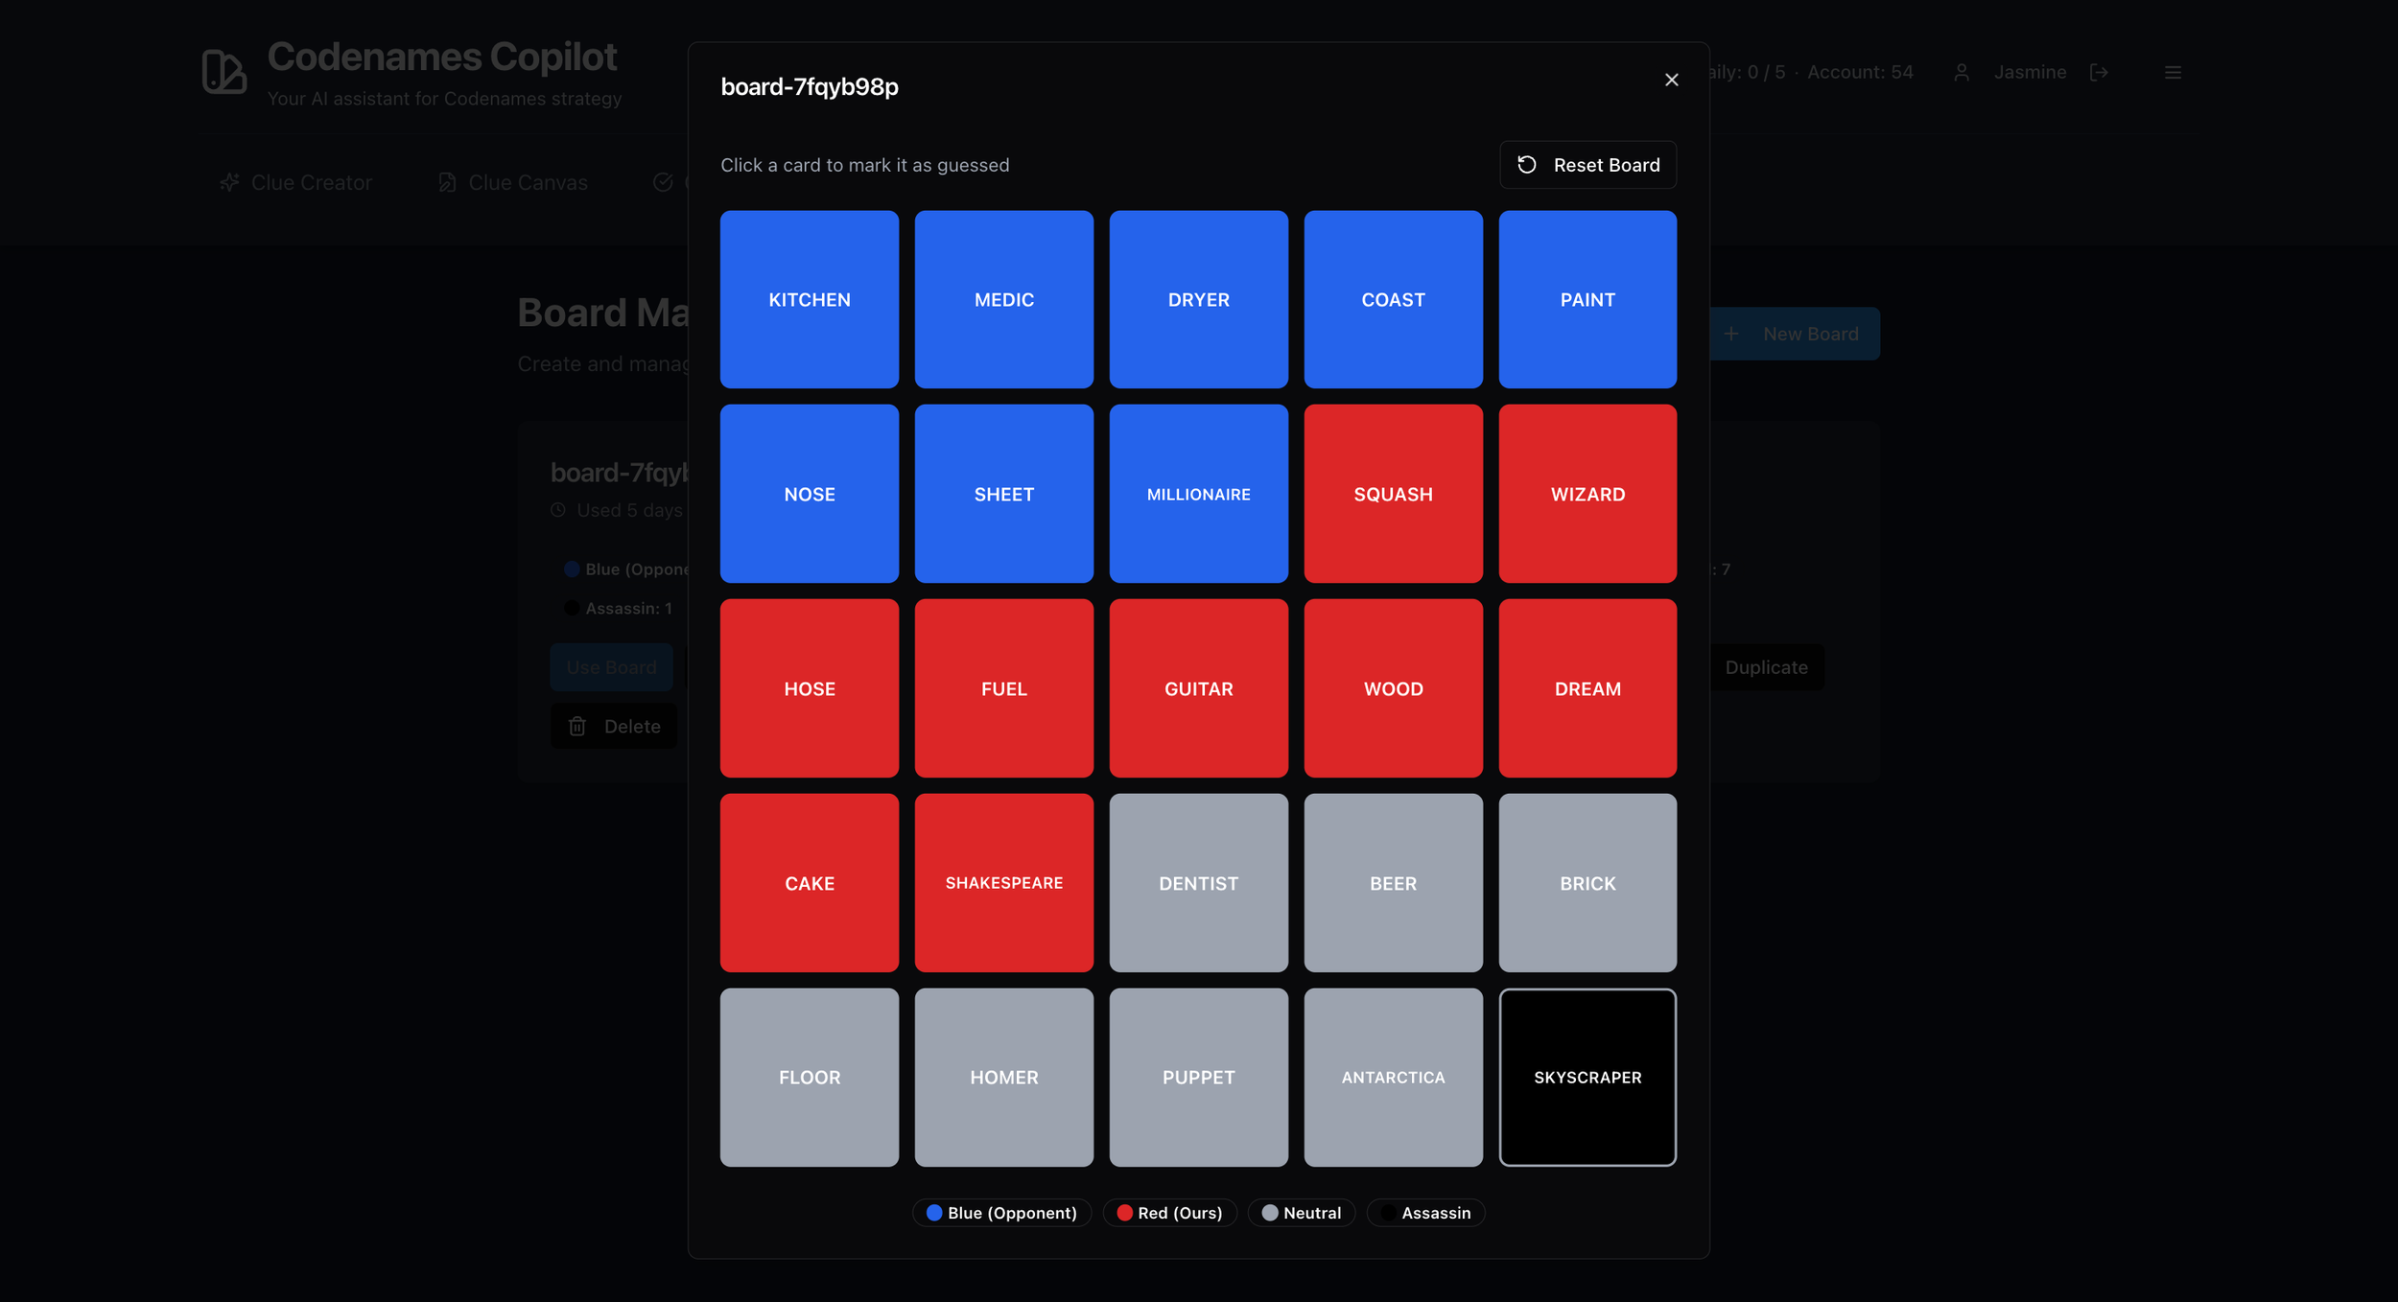Click the logout icon next to Jasmine
The image size is (2398, 1302).
tap(2099, 72)
